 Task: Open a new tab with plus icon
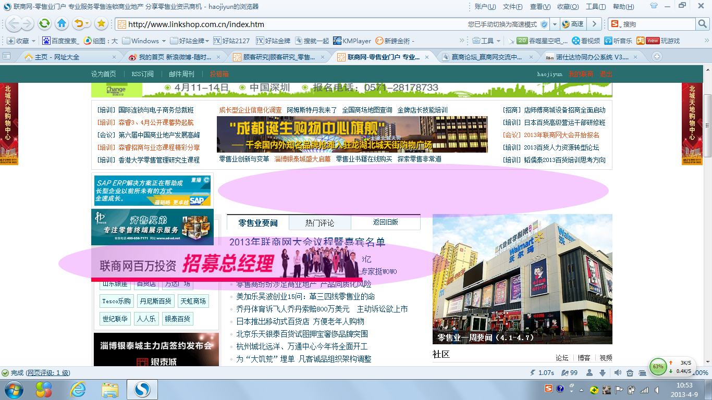click(657, 57)
